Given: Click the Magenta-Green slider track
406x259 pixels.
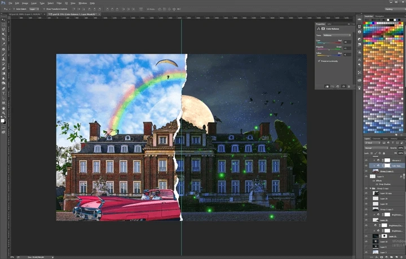Looking at the screenshot, I should [329, 49].
